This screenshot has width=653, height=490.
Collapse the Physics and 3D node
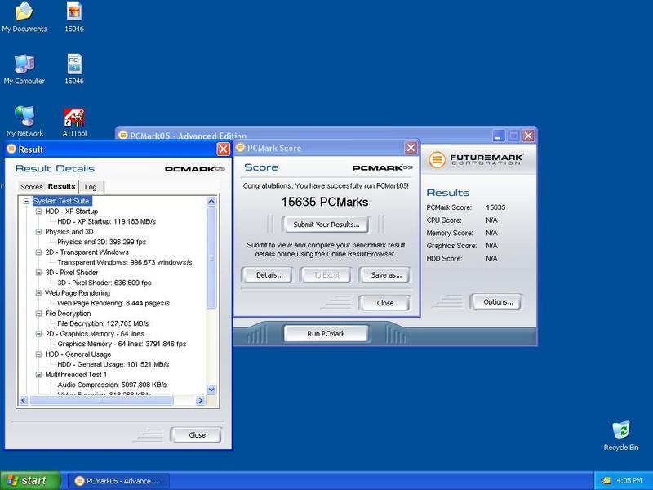tap(38, 232)
